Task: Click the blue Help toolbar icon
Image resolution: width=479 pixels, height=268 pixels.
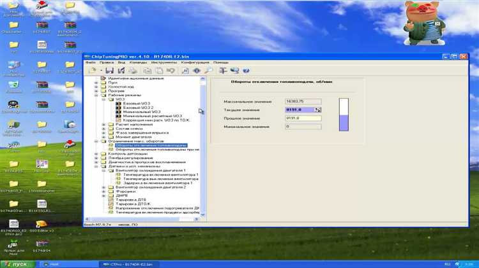Action: tap(247, 71)
